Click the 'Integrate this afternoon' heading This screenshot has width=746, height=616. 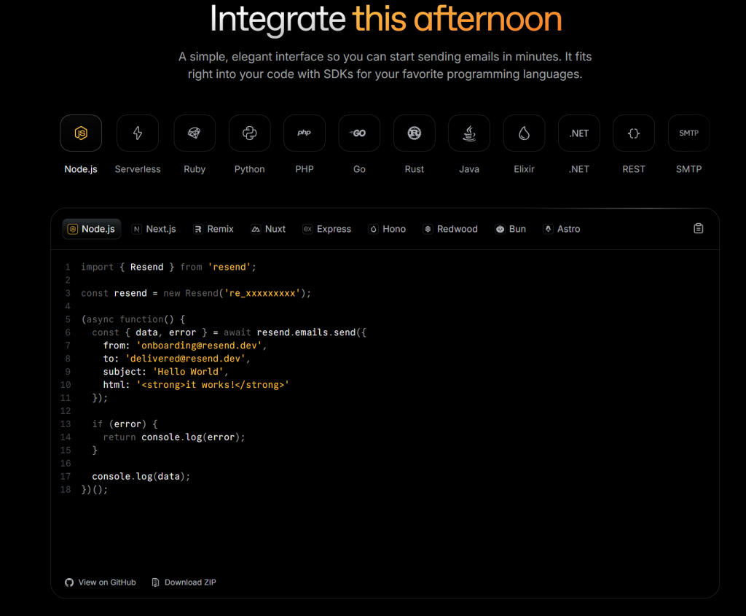point(386,19)
